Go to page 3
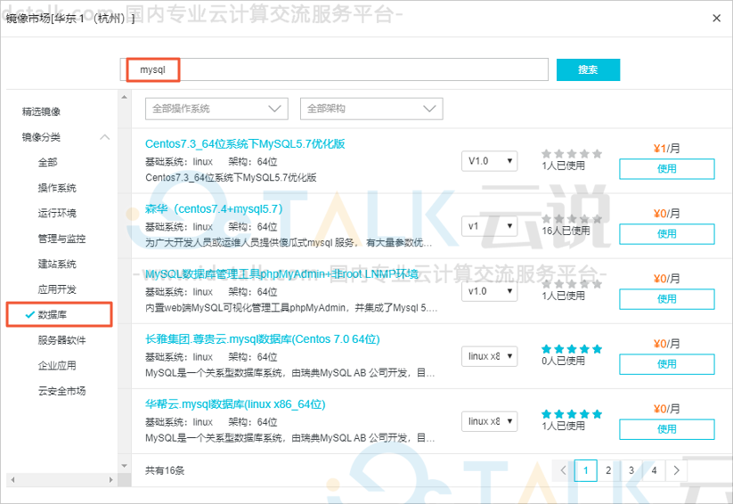This screenshot has height=504, width=733. tap(631, 470)
